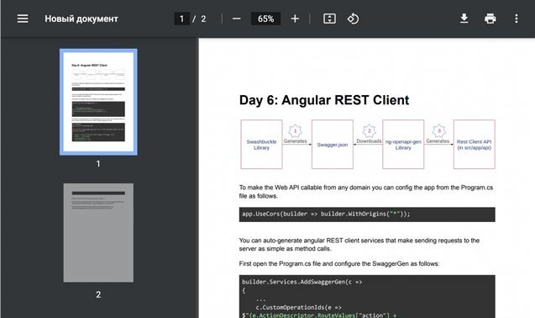Screen dimensions: 535x318
Task: Click the current page number field
Action: 181,19
